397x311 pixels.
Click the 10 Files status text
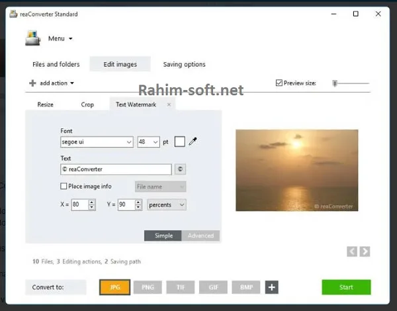pyautogui.click(x=43, y=261)
